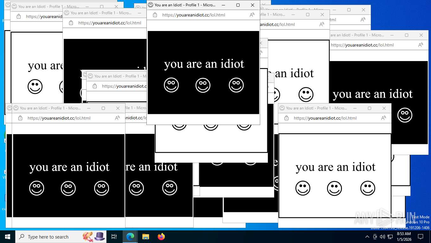Launch Firefox from the taskbar

pos(161,237)
